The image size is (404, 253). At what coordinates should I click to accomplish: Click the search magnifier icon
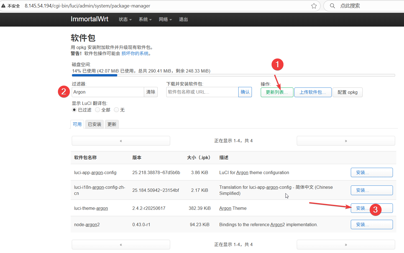[332, 6]
